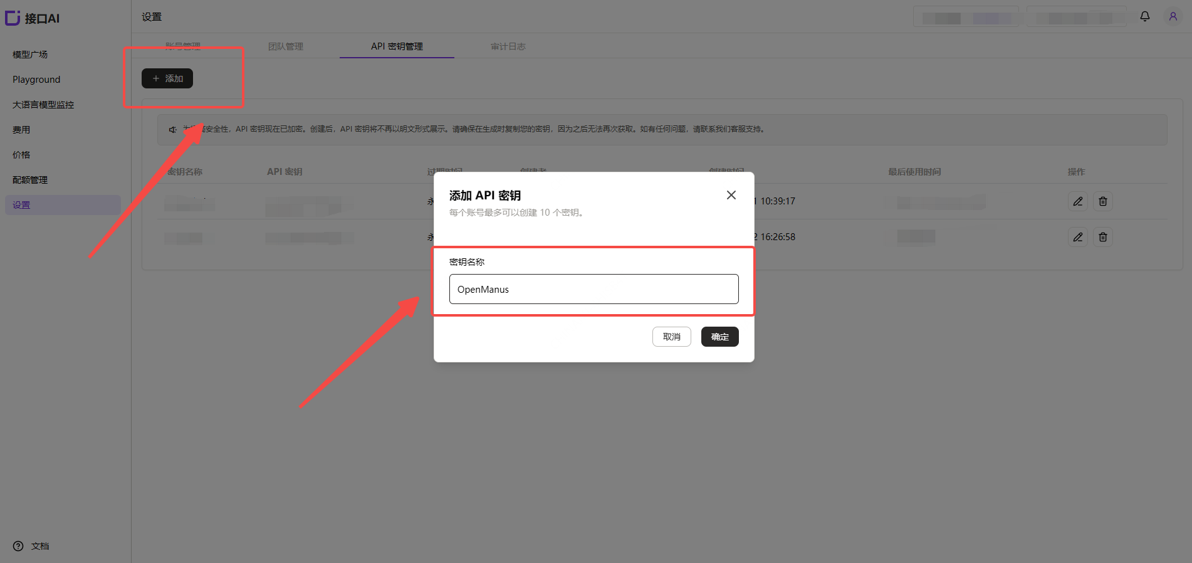Cancel with the 取消 button
This screenshot has height=563, width=1192.
[672, 337]
